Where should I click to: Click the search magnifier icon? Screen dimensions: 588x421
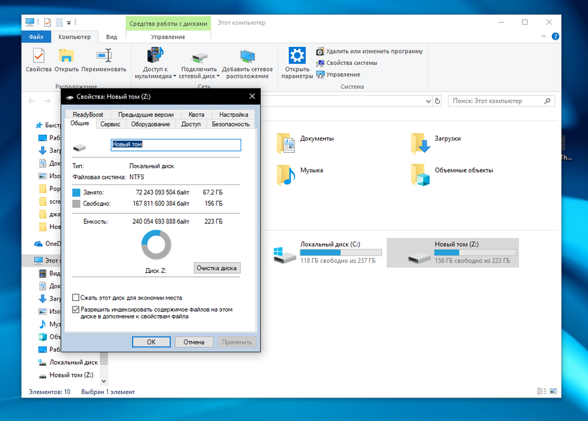(547, 101)
